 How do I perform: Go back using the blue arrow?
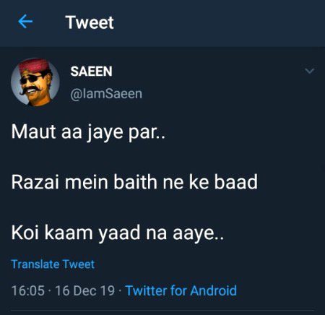coord(25,22)
